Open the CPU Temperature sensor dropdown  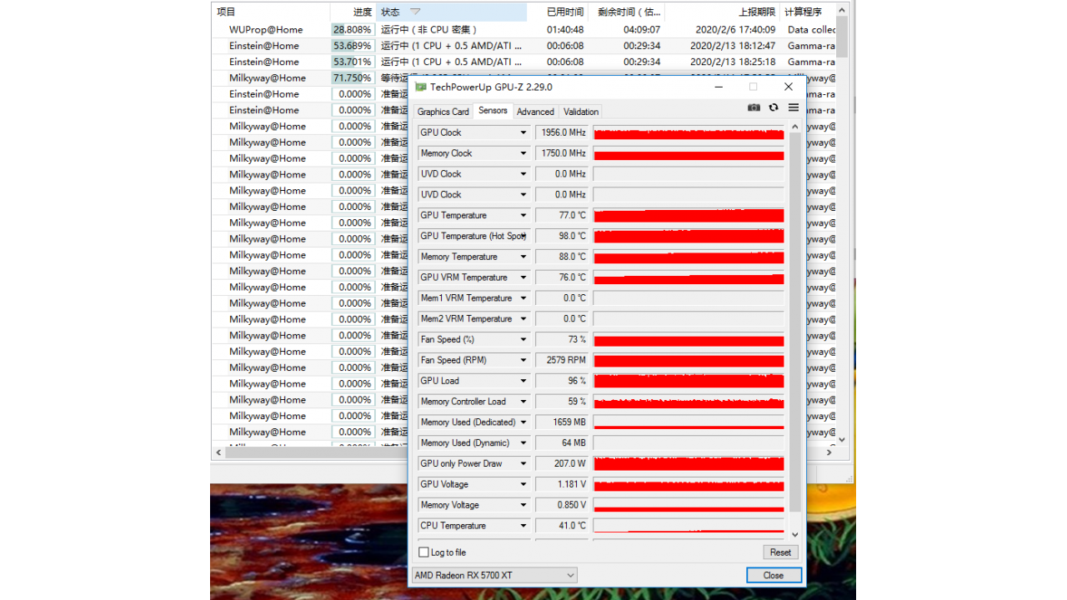(523, 526)
